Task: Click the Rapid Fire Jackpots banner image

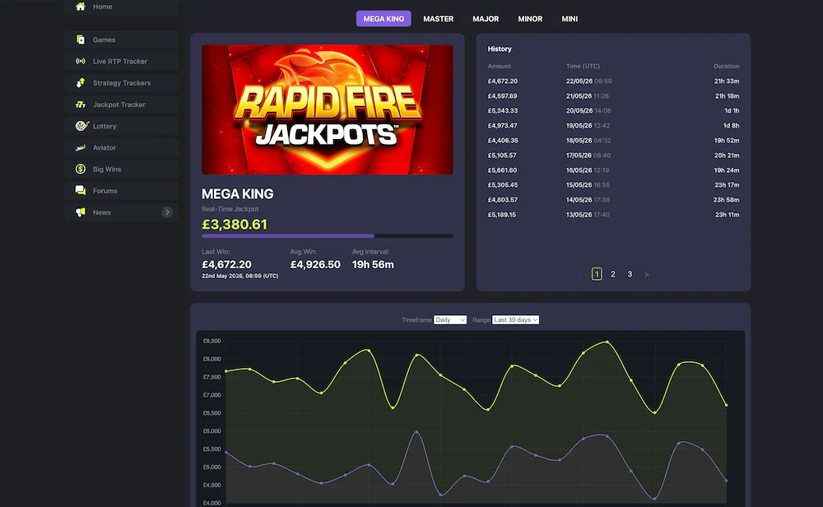Action: click(x=327, y=109)
